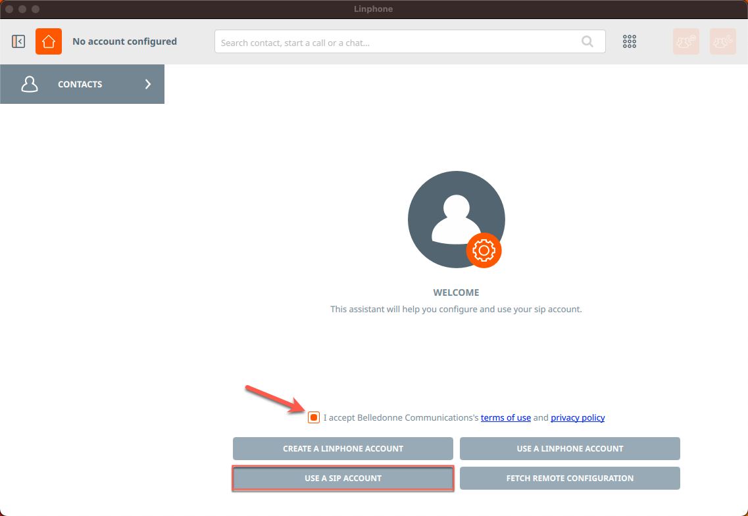
Task: Choose Use a Linphone Account
Action: click(570, 448)
